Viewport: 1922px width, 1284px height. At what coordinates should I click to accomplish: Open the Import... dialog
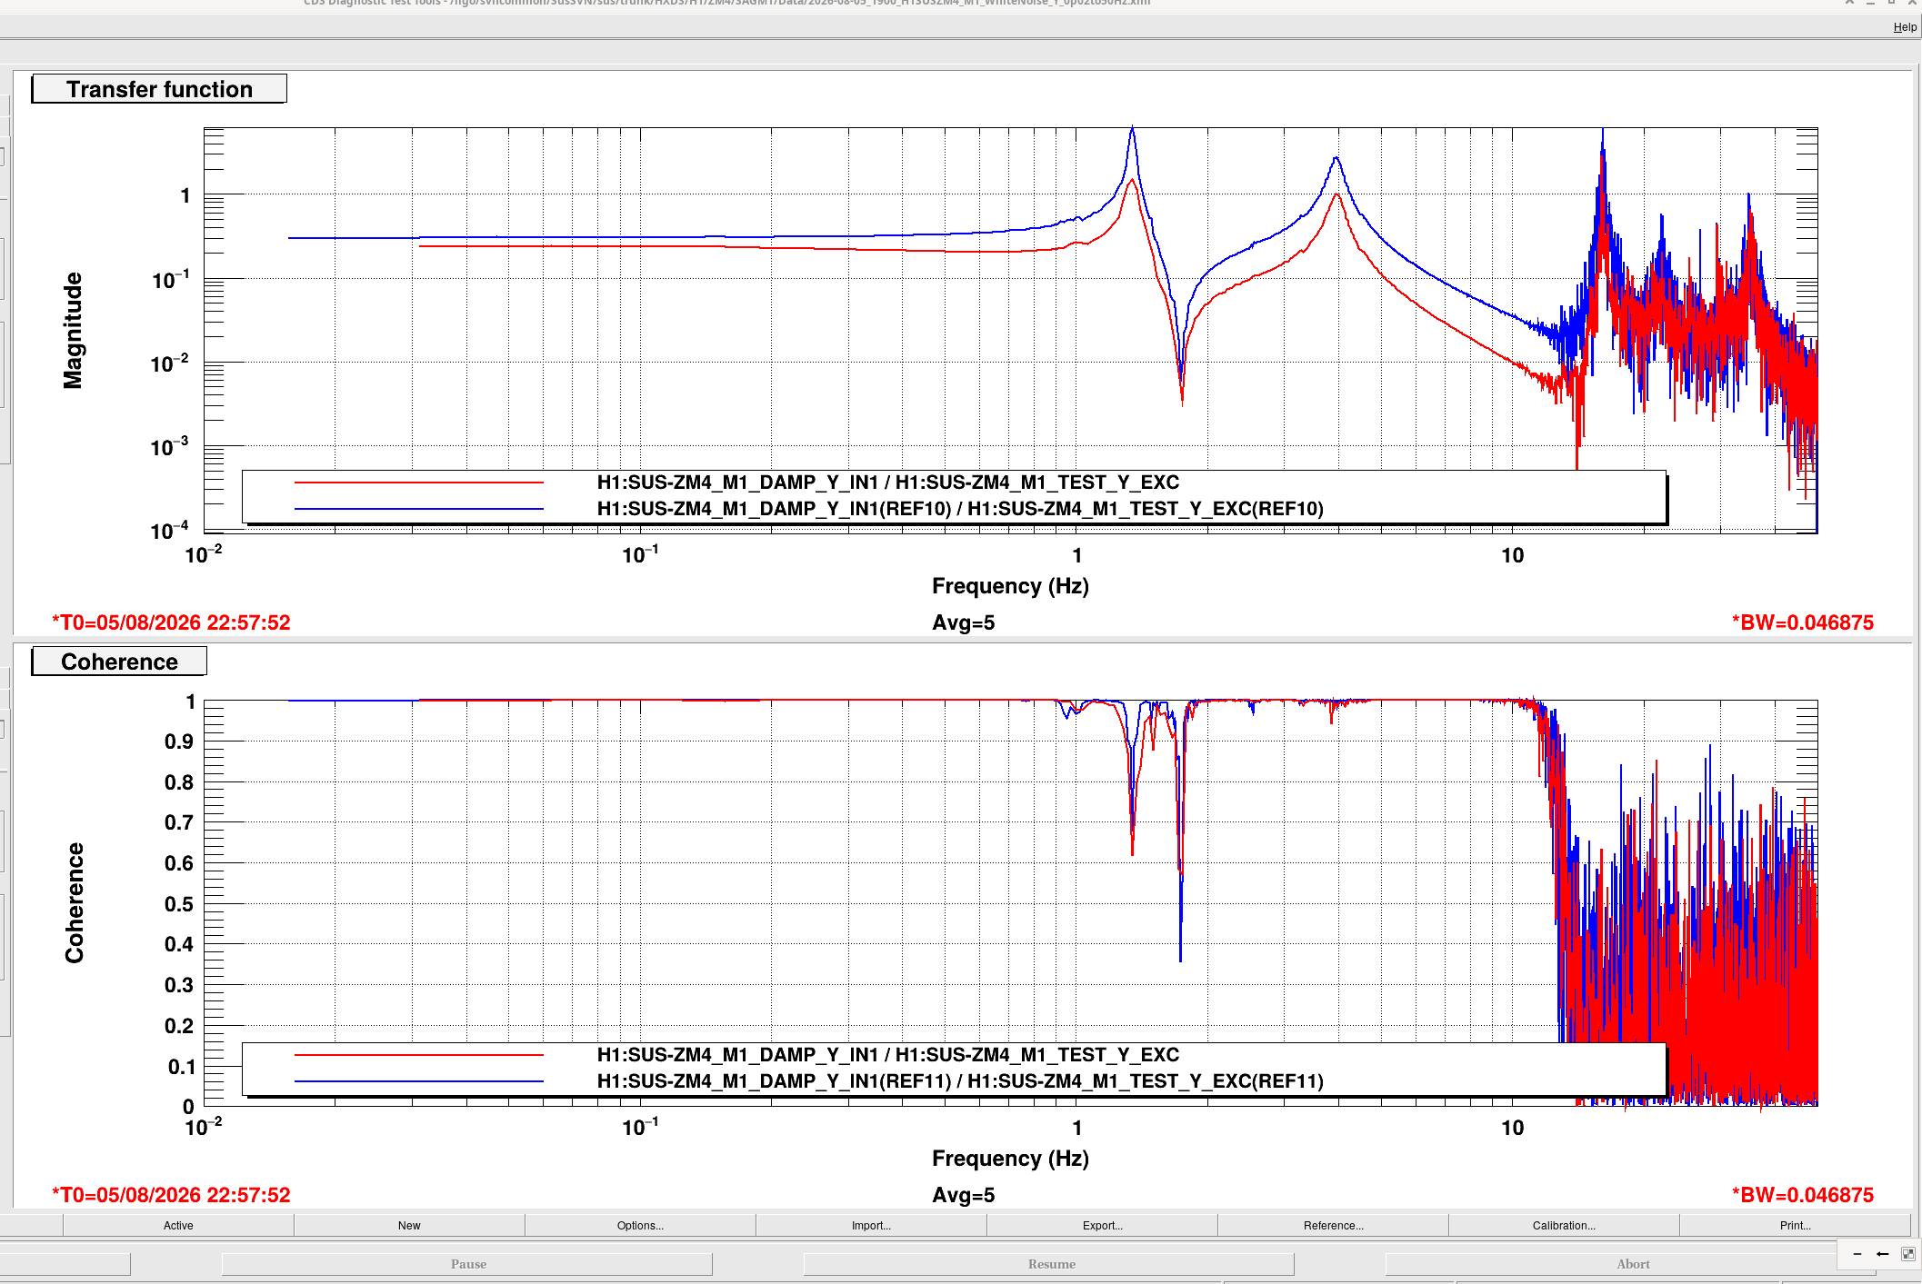pos(871,1225)
